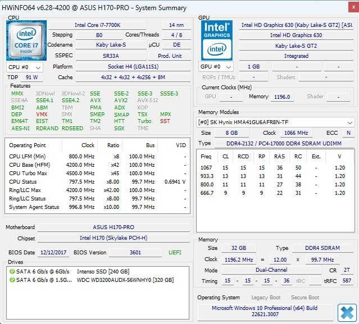Open the GPU #0 selector dropdown

click(x=216, y=67)
